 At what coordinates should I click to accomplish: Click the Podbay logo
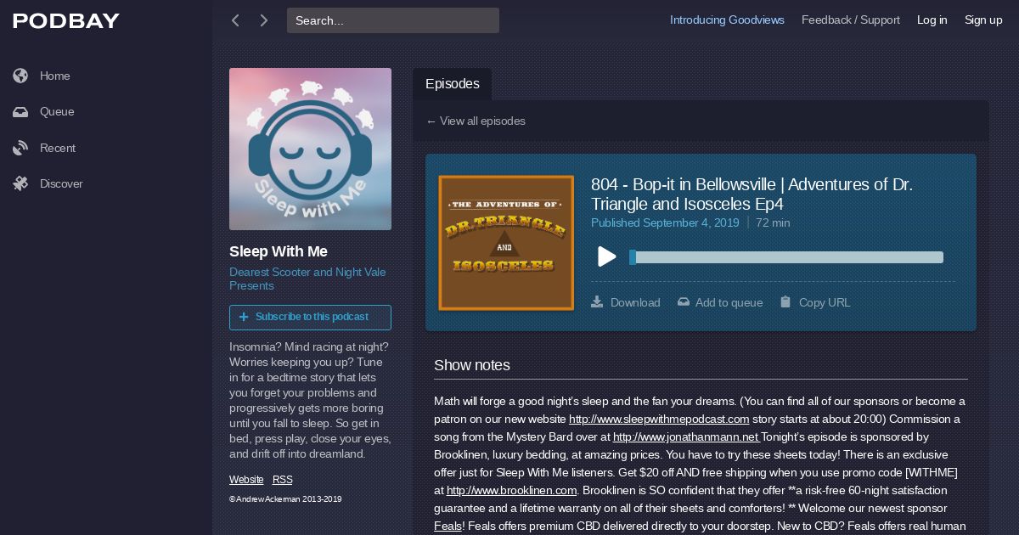[66, 21]
